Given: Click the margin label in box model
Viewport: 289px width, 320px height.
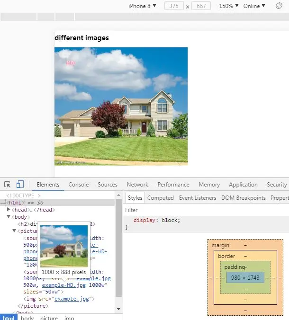Looking at the screenshot, I should (220, 245).
